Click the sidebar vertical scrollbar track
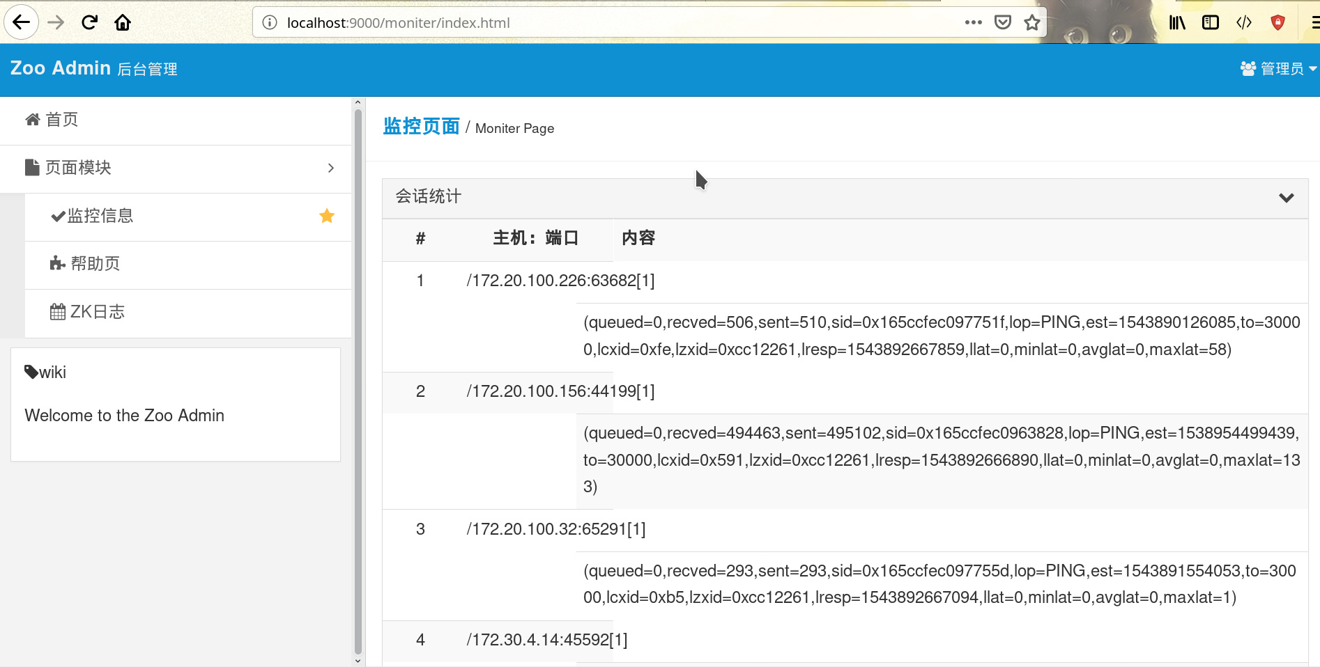 (x=358, y=382)
